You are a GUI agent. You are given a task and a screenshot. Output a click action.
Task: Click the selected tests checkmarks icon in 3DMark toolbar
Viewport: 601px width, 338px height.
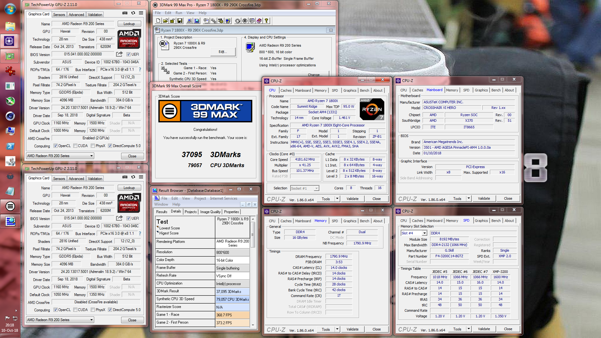tap(213, 21)
